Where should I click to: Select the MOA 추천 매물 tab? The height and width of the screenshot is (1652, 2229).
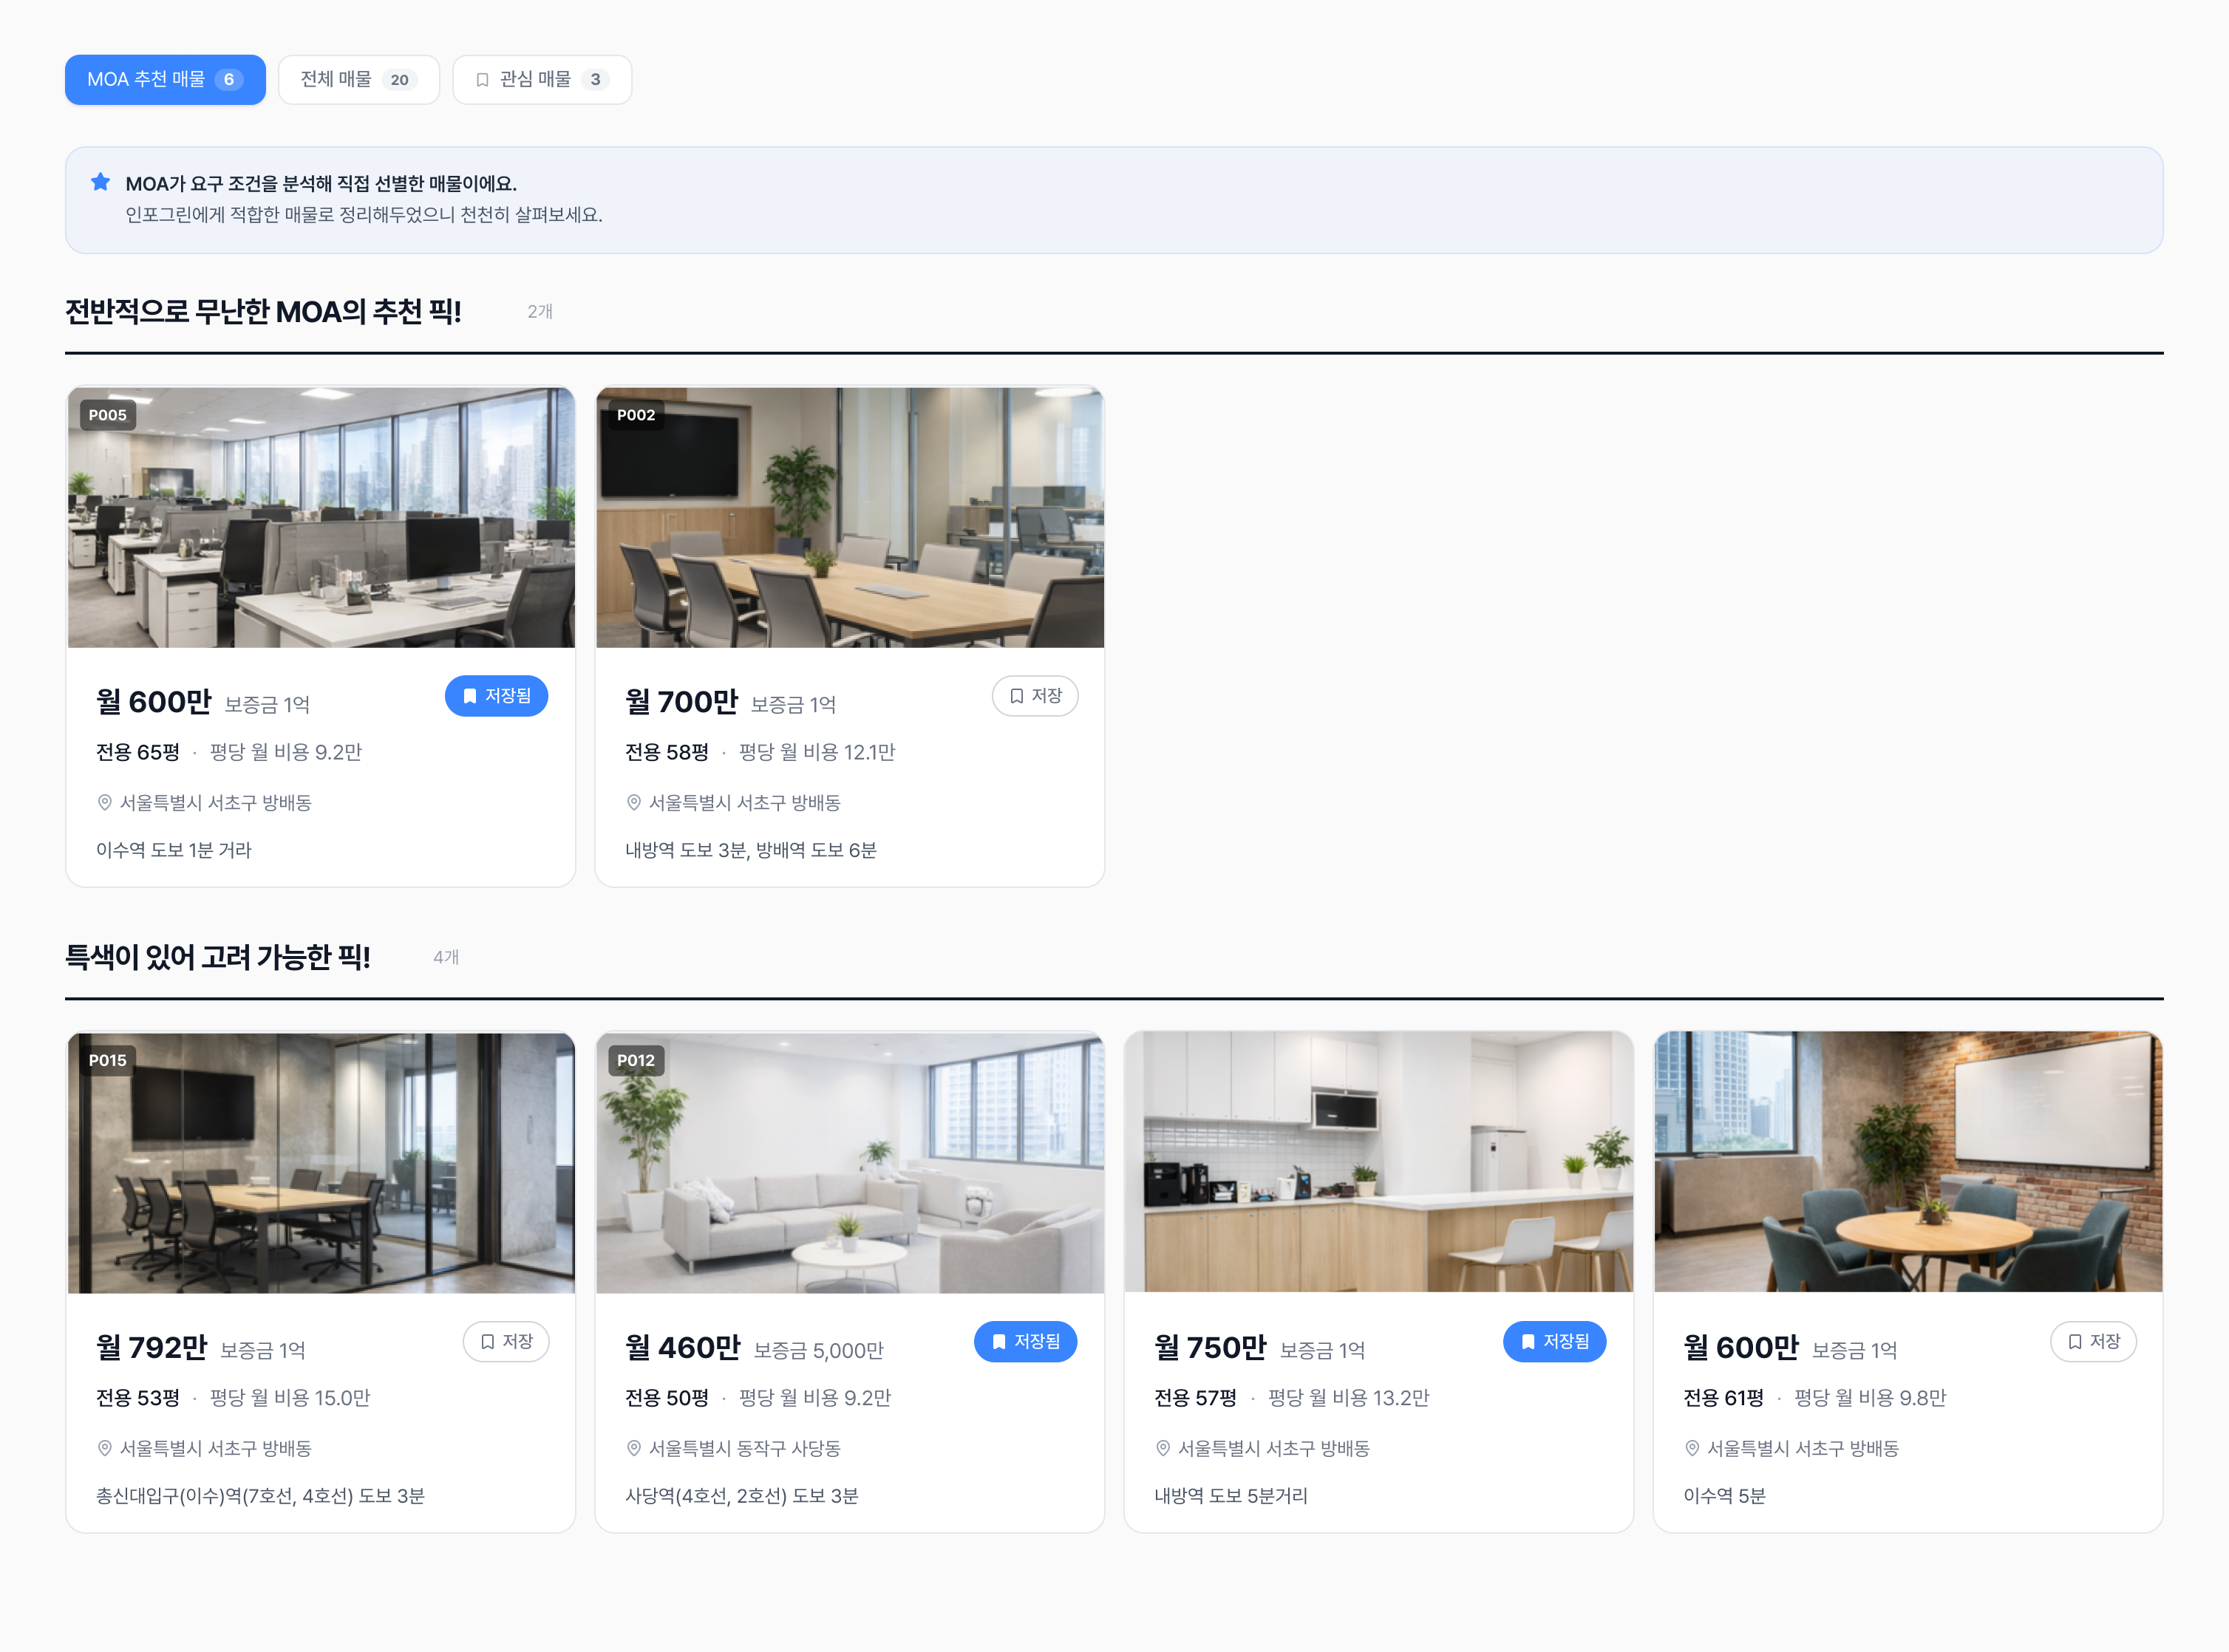click(165, 80)
